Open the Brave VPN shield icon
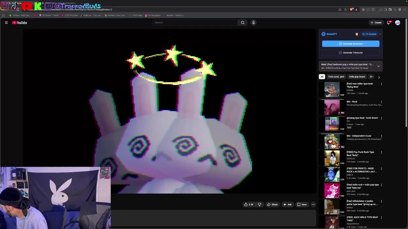The image size is (408, 229). 400,10
